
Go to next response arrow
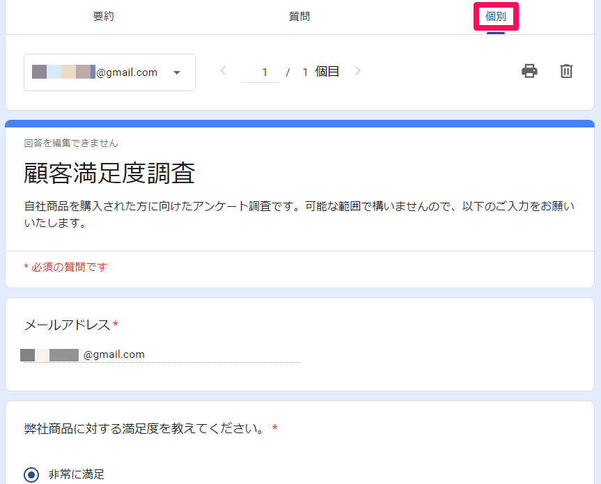[x=358, y=71]
